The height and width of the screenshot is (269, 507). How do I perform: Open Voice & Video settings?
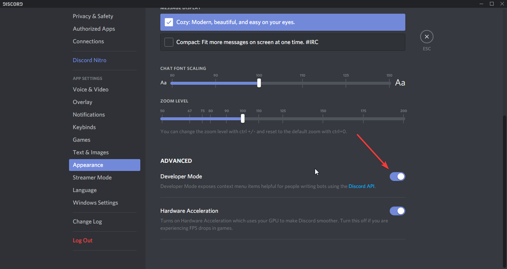click(91, 89)
